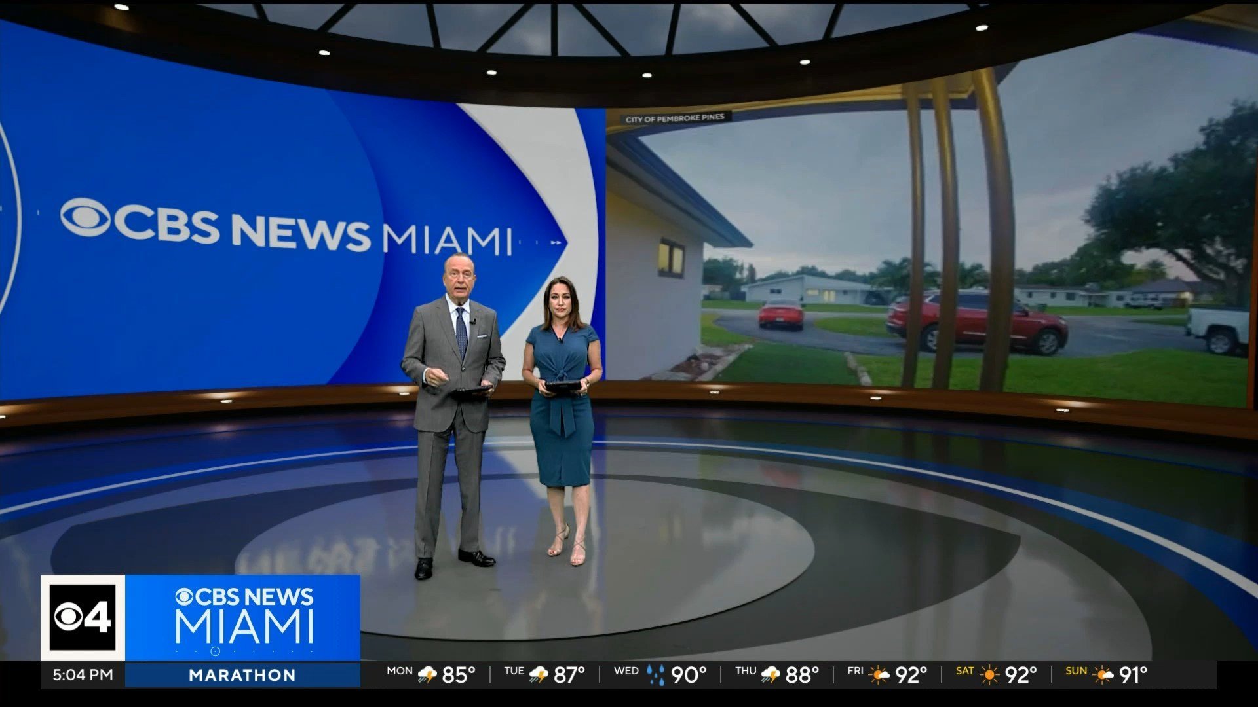Click Saturday's sunny weather icon
1258x707 pixels.
[x=989, y=675]
